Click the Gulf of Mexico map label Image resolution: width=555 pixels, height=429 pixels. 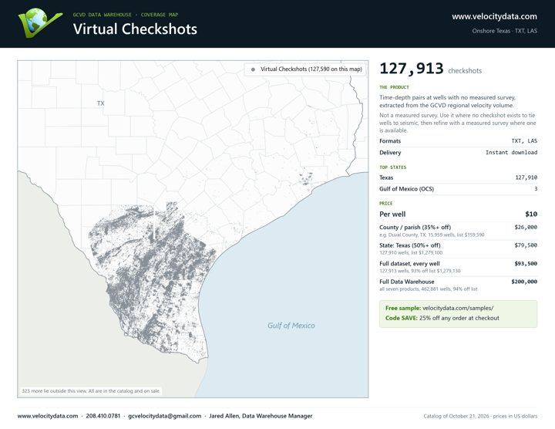pyautogui.click(x=291, y=326)
